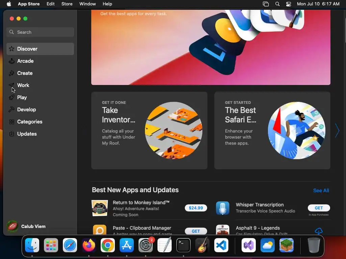Open the Calub Viem account profile

26,226
